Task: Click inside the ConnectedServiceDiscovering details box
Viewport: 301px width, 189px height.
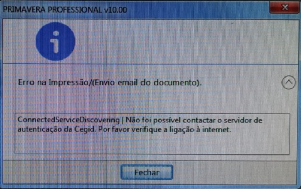Action: pyautogui.click(x=152, y=134)
